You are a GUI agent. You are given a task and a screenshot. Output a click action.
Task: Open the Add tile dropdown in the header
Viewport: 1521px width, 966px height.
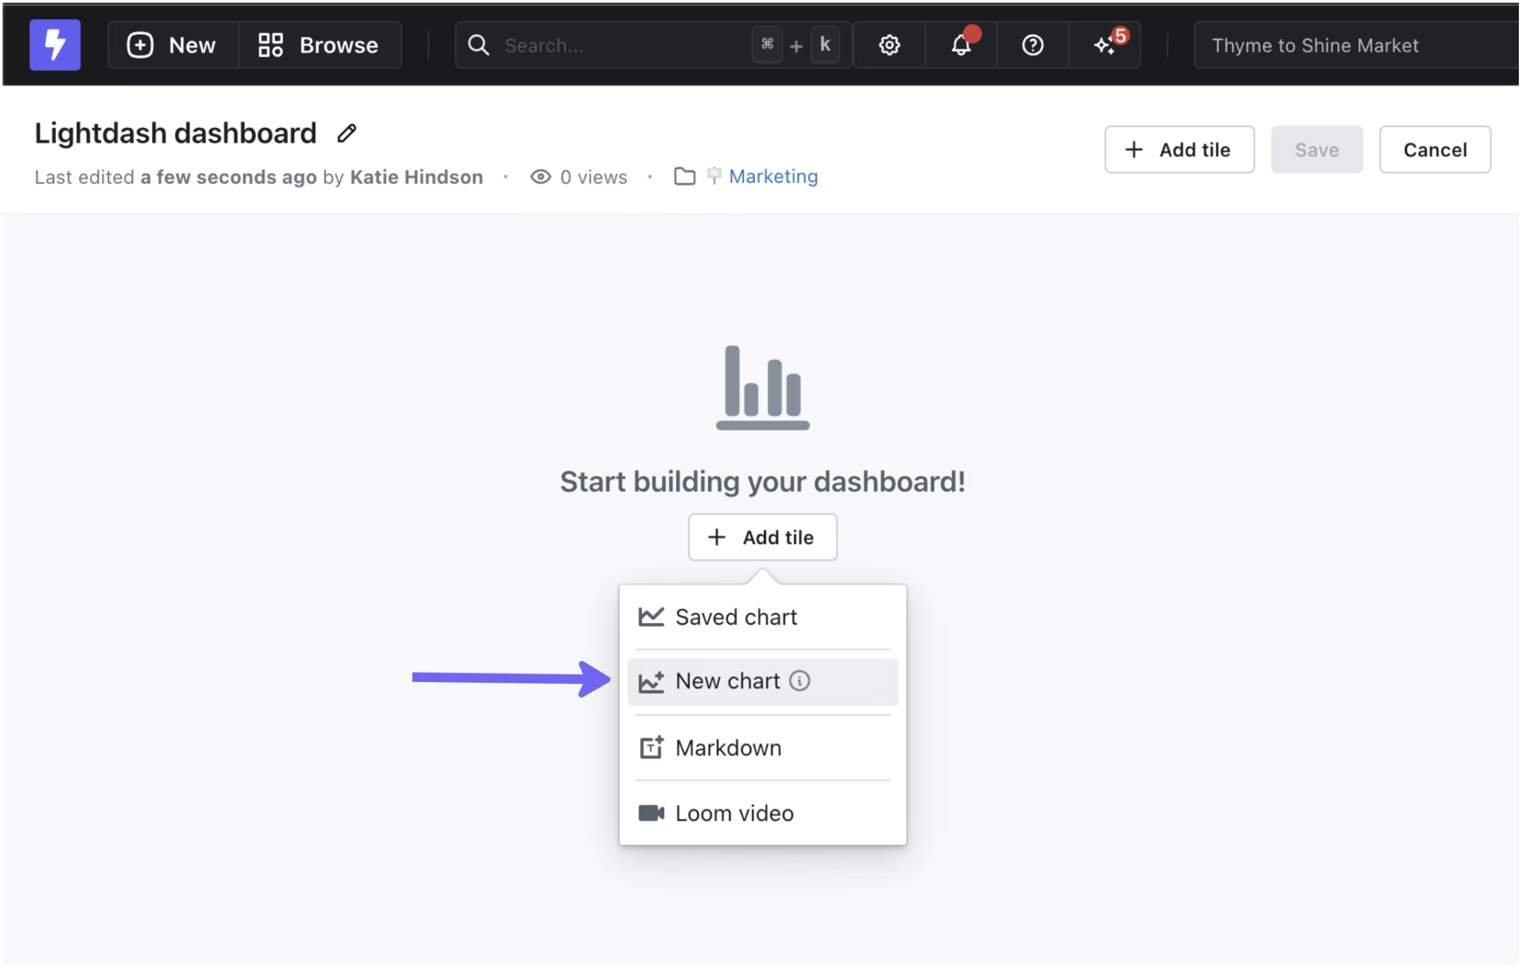[x=1179, y=149]
